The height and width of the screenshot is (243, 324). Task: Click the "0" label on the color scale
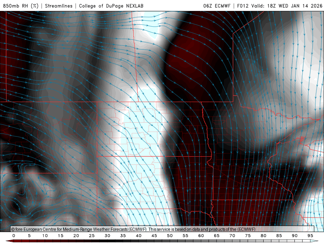pos(14,236)
